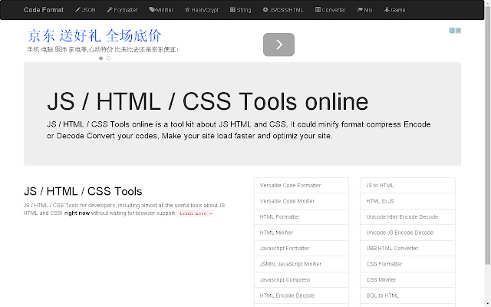This screenshot has width=491, height=307.
Task: Open HTML Minifier tool
Action: click(x=302, y=233)
